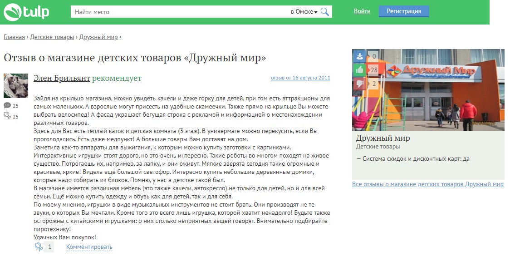The height and width of the screenshot is (257, 510).
Task: Click the thumbs-down icon on photo
Action: pos(360,84)
